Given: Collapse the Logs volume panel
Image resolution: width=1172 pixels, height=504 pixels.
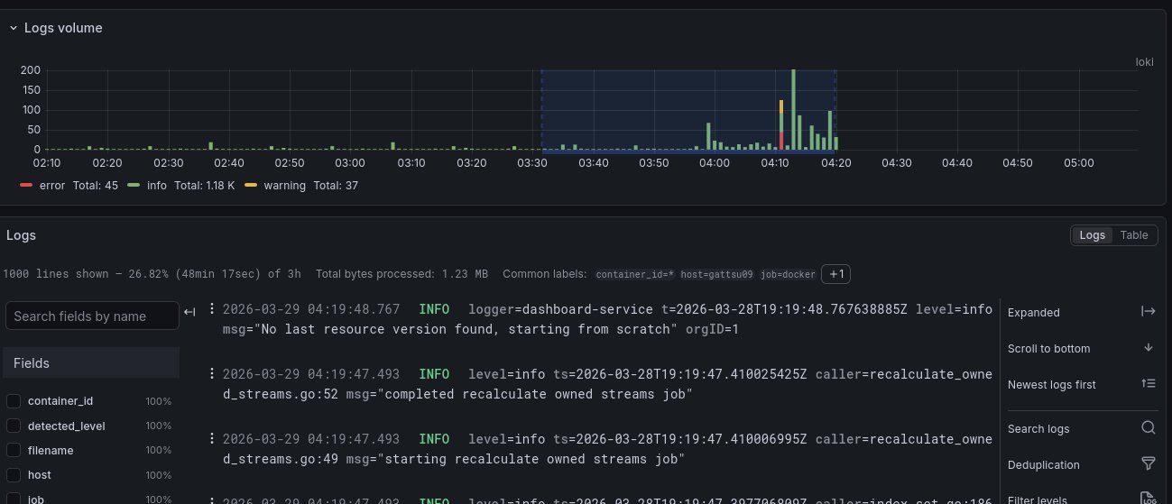Looking at the screenshot, I should click(x=14, y=28).
